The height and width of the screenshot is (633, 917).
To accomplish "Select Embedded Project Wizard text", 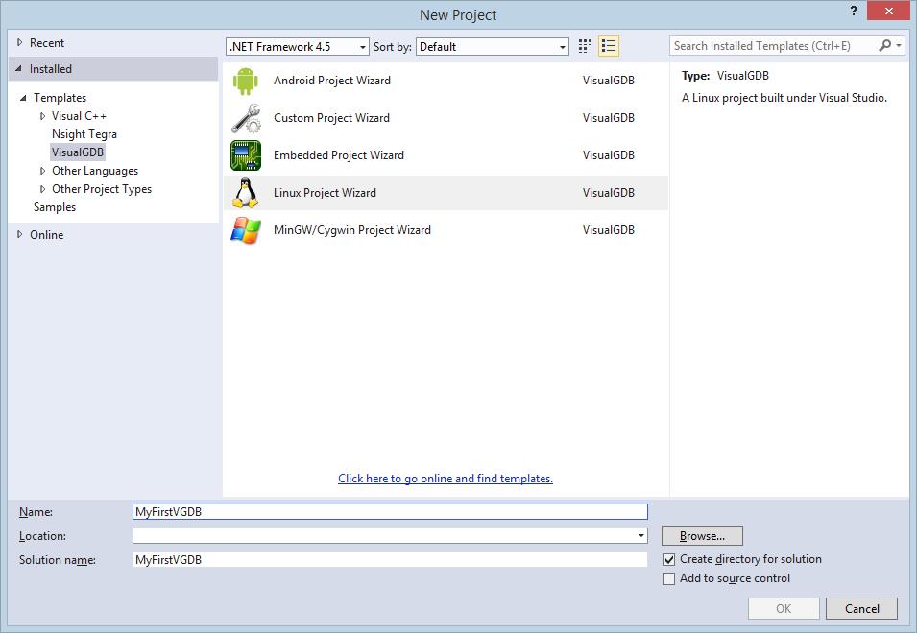I will 339,155.
